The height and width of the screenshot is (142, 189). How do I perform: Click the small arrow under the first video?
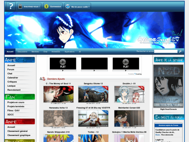pos(63,71)
